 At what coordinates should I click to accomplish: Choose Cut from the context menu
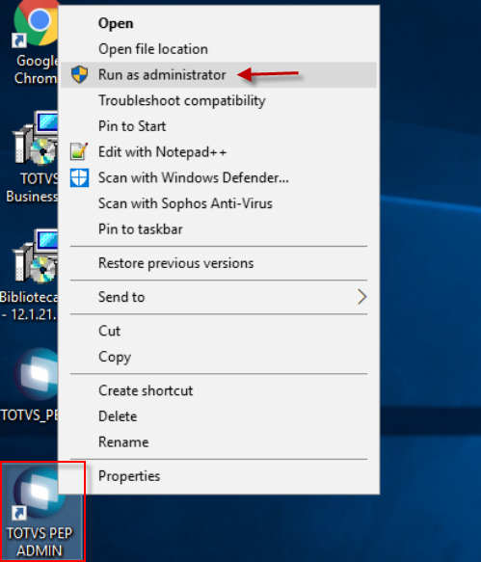point(219,331)
